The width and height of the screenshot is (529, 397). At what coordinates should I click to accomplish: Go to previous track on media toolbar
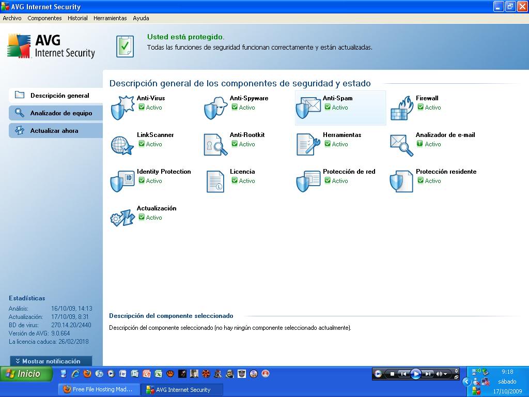pos(403,374)
